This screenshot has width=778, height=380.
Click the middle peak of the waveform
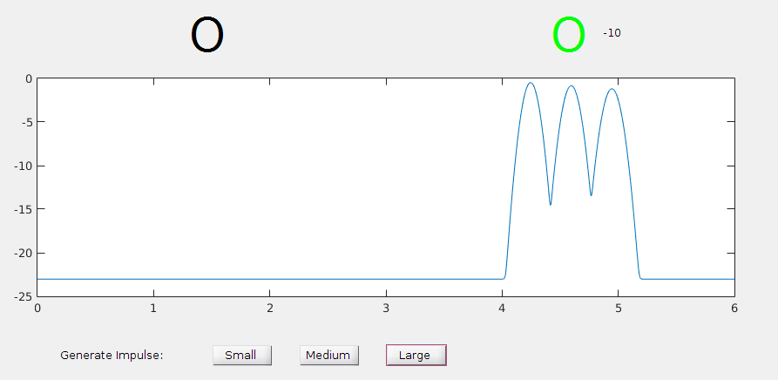pos(572,86)
